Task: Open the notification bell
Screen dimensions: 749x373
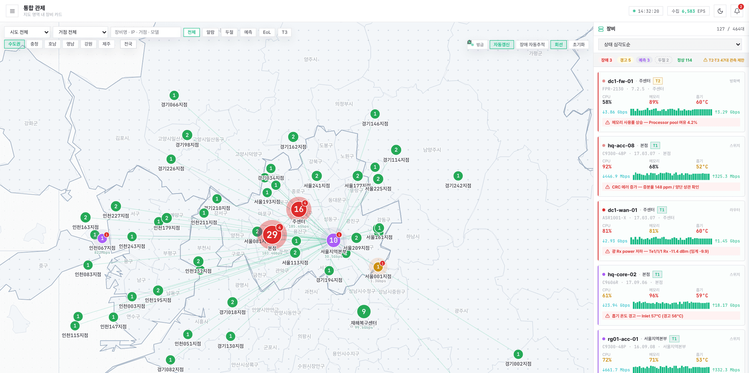Action: pos(737,11)
